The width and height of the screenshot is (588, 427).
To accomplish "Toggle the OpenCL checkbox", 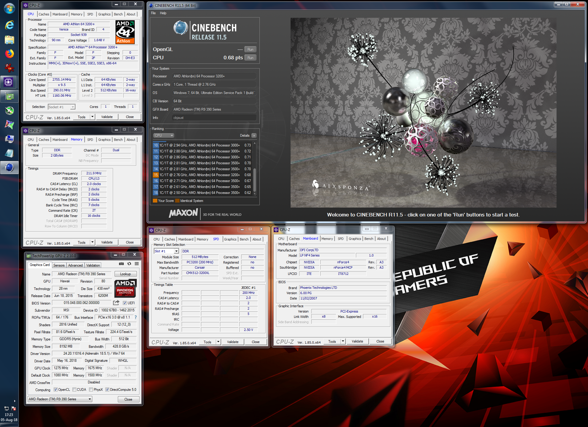I will [56, 390].
